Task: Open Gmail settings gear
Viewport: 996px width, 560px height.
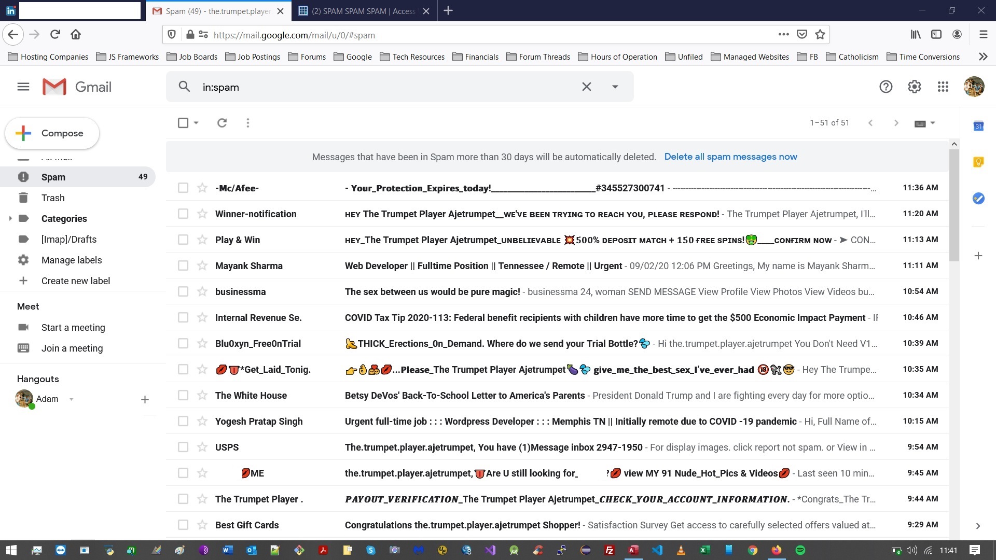Action: (x=914, y=87)
